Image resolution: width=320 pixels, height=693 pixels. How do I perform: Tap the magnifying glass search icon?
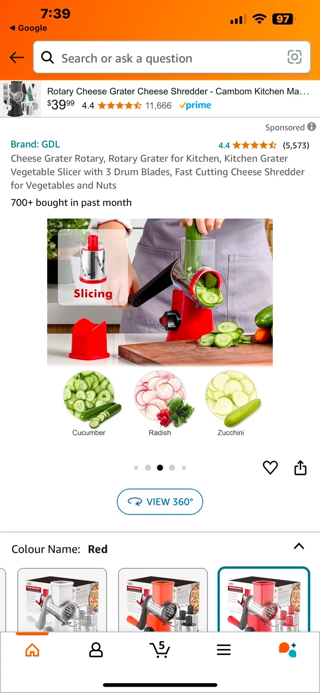[48, 58]
